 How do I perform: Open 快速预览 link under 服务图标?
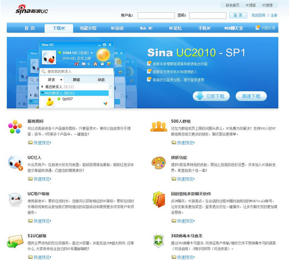tap(42, 143)
